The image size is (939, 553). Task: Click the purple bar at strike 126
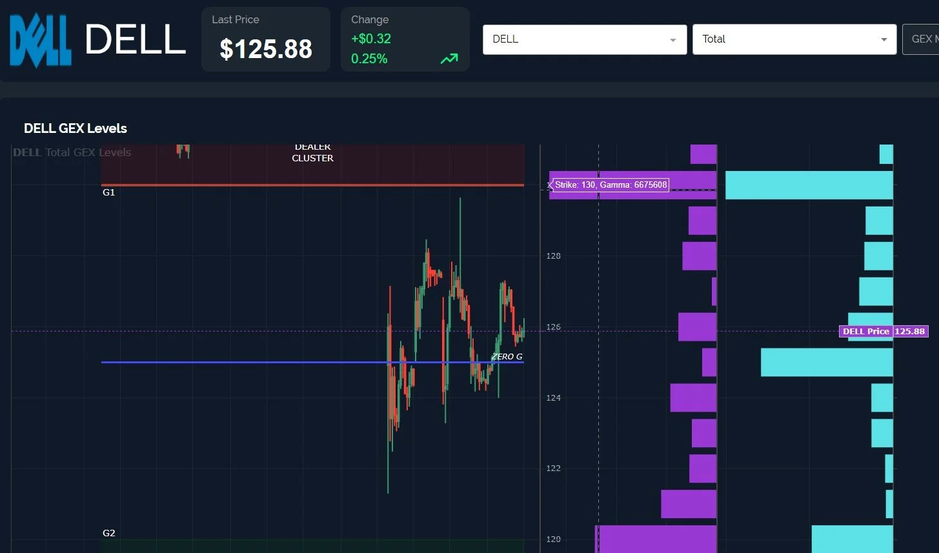click(698, 327)
